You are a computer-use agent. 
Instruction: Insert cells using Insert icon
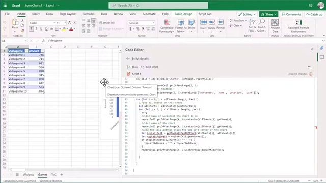(x=203, y=22)
